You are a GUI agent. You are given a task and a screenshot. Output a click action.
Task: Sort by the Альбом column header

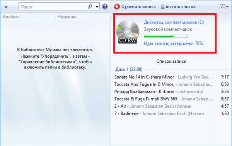[x=11, y=17]
